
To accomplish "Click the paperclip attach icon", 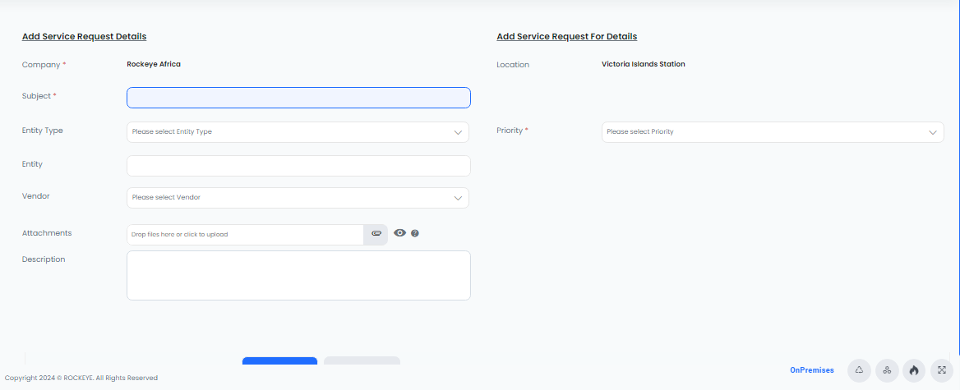I will click(376, 234).
